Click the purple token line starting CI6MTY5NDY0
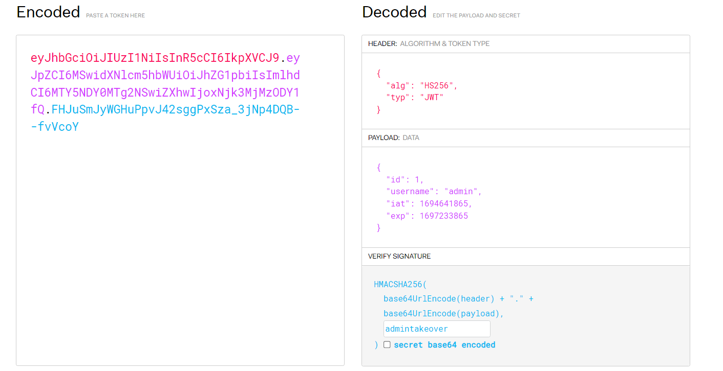Image resolution: width=723 pixels, height=371 pixels. 165,92
